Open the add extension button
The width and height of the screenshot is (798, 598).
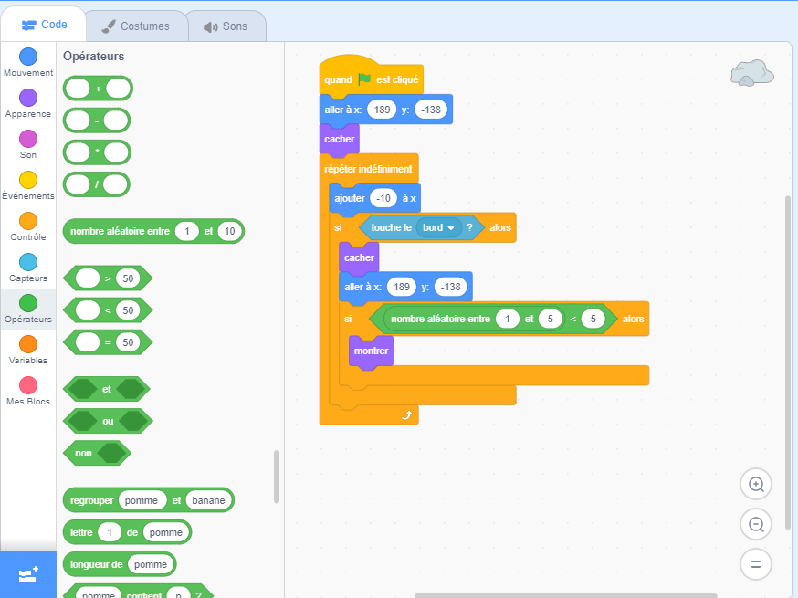[27, 575]
